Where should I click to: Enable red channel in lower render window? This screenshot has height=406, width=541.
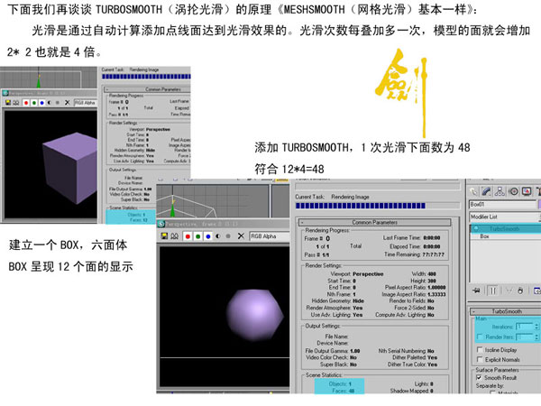(x=186, y=237)
